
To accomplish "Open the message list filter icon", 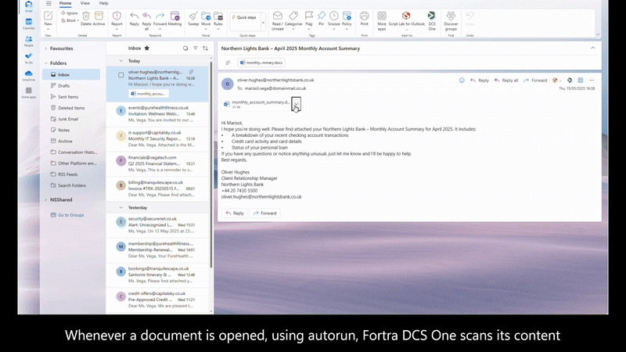I will point(195,48).
